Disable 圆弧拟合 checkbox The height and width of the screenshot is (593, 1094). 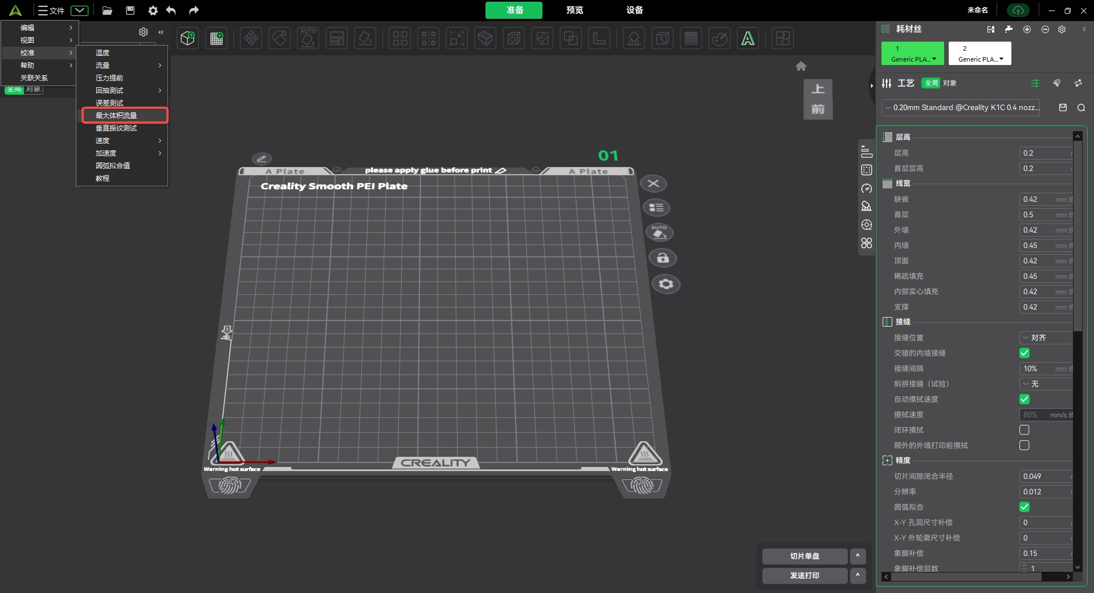[x=1024, y=507]
